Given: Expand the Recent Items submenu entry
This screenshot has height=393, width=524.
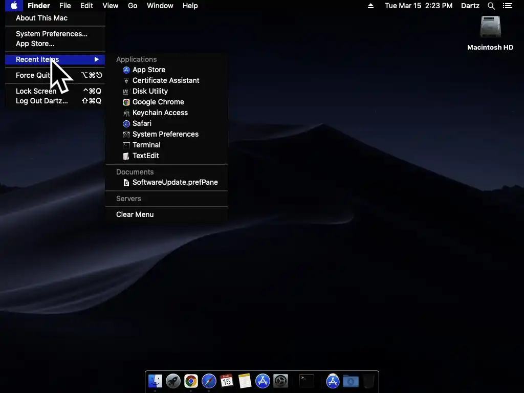Looking at the screenshot, I should click(55, 59).
